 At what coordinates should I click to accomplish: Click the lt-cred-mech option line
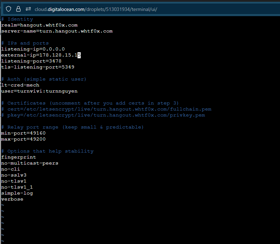click(20, 85)
